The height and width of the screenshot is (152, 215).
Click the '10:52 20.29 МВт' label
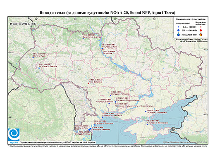point(122,98)
